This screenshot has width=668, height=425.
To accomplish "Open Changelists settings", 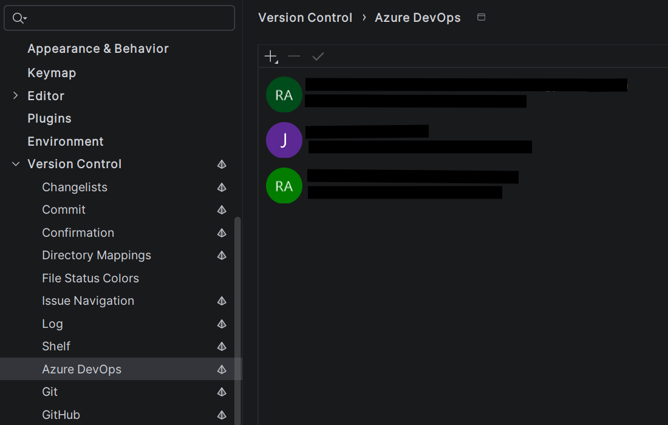I will click(x=75, y=187).
